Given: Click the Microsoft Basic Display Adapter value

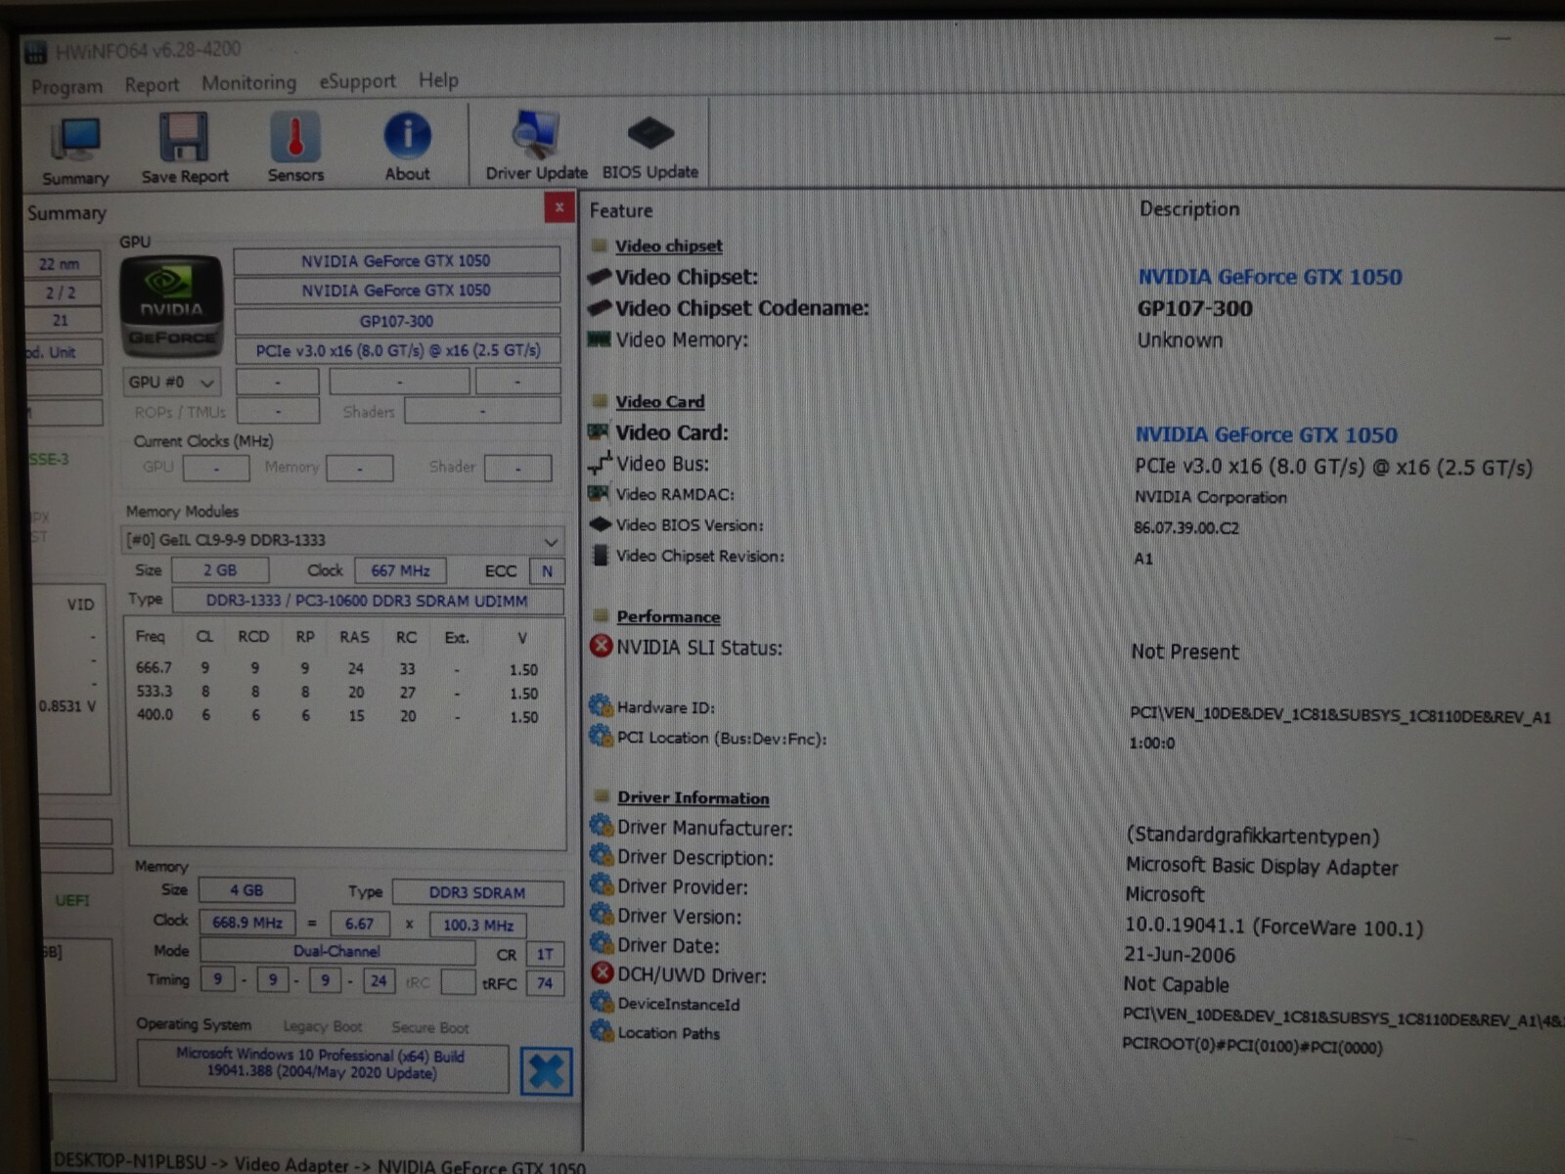Looking at the screenshot, I should pyautogui.click(x=1262, y=867).
